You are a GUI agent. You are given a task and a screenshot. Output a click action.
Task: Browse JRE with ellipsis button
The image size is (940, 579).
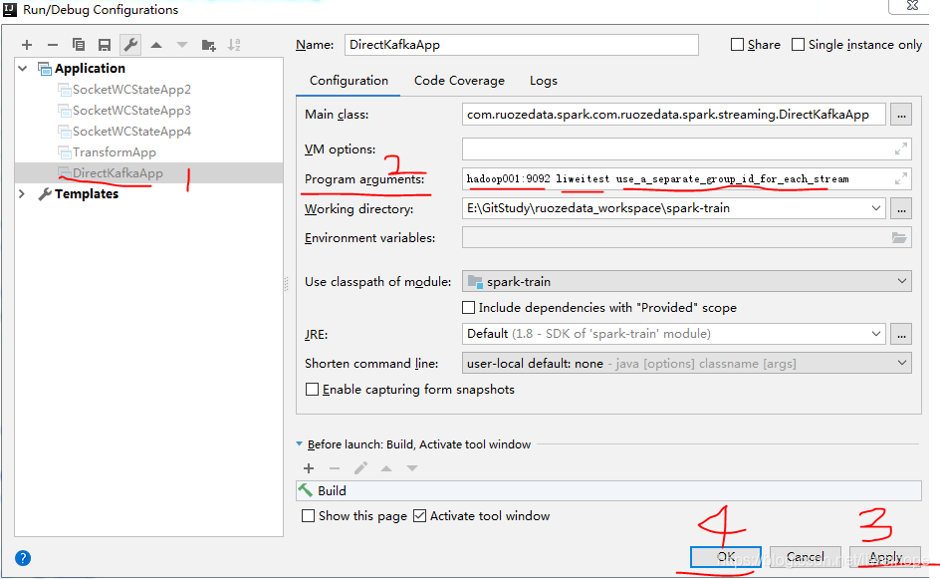tap(901, 334)
